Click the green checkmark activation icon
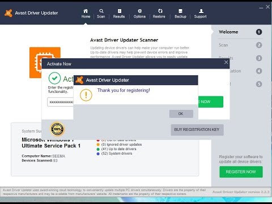Image resolution: width=272 pixels, height=204 pixels. pos(54,78)
